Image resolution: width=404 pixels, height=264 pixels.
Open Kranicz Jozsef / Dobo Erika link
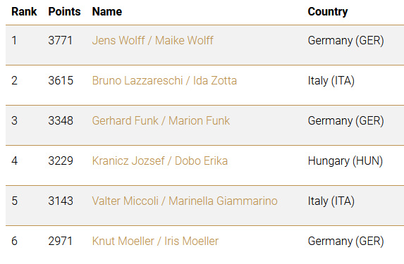point(160,161)
